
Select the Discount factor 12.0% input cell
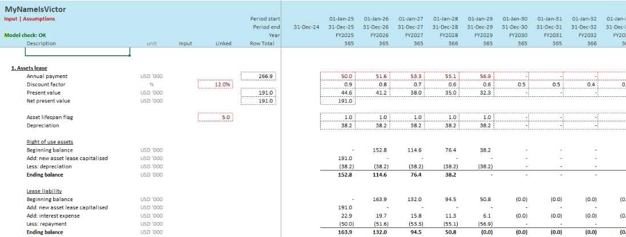click(x=215, y=84)
